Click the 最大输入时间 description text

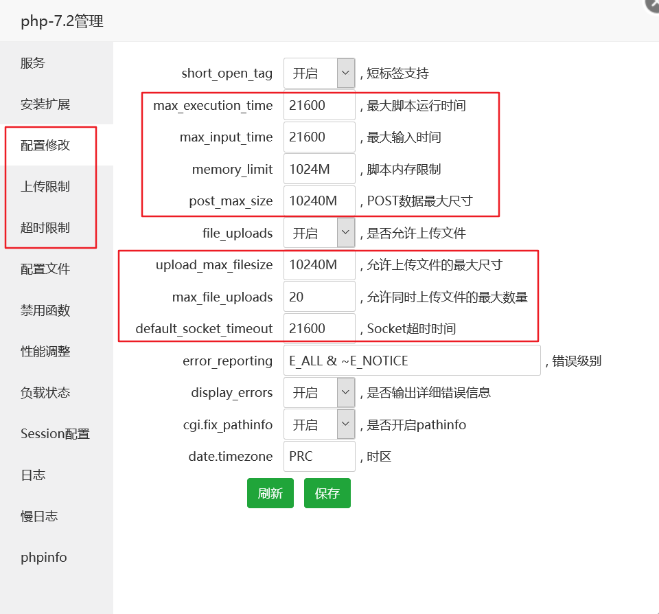404,137
